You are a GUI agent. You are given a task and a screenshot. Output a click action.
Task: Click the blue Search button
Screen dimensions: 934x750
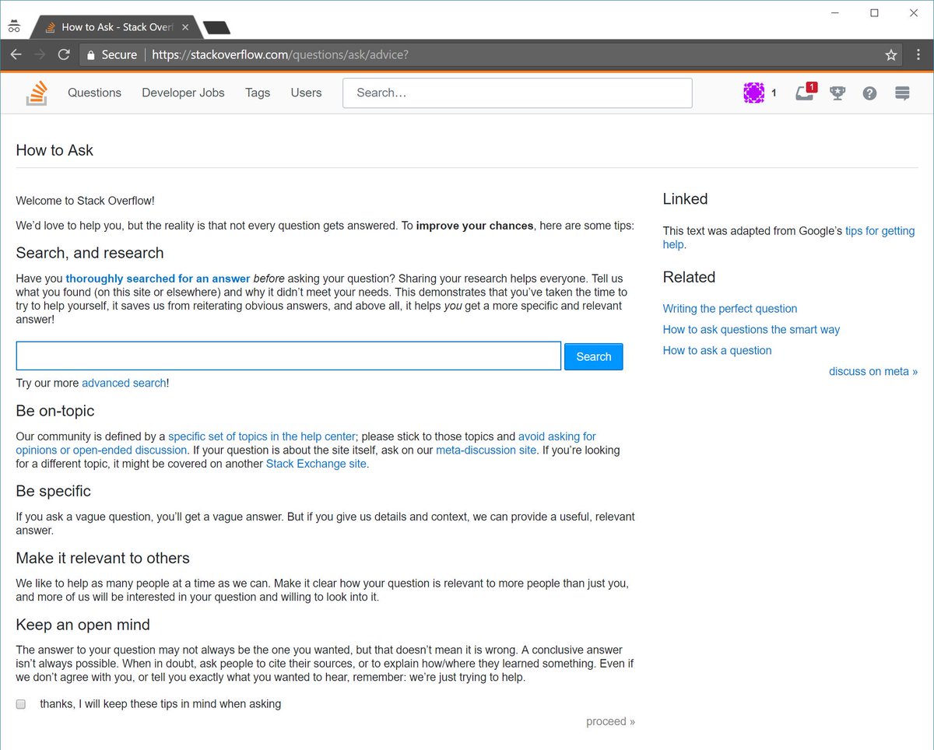tap(594, 356)
